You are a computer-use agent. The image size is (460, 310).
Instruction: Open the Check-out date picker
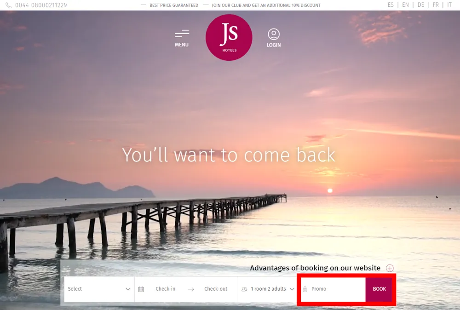(x=216, y=289)
